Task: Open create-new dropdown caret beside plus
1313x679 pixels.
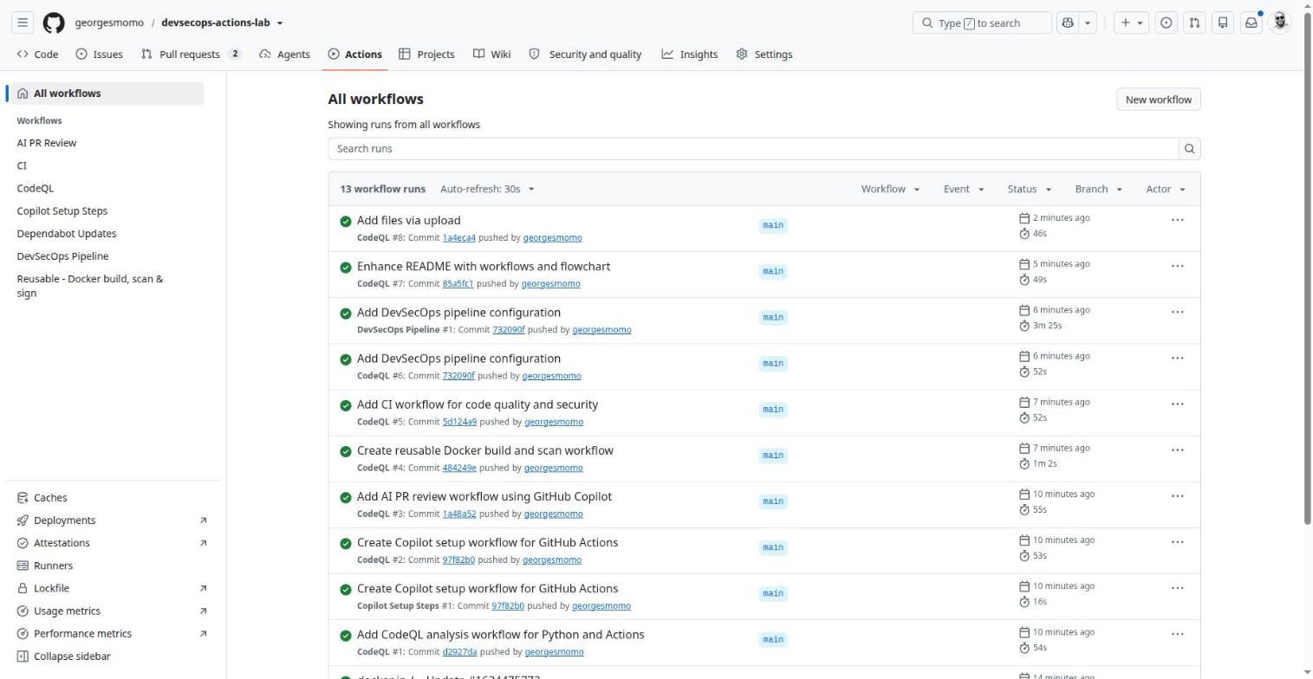Action: (x=1141, y=23)
